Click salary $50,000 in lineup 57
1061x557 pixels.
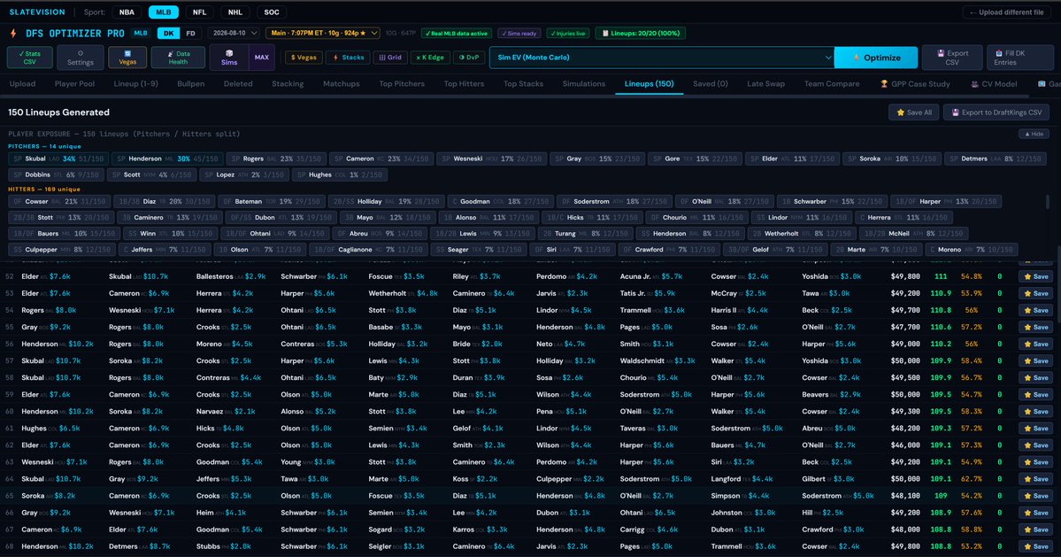(x=904, y=360)
